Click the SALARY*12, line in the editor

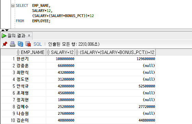42,11
